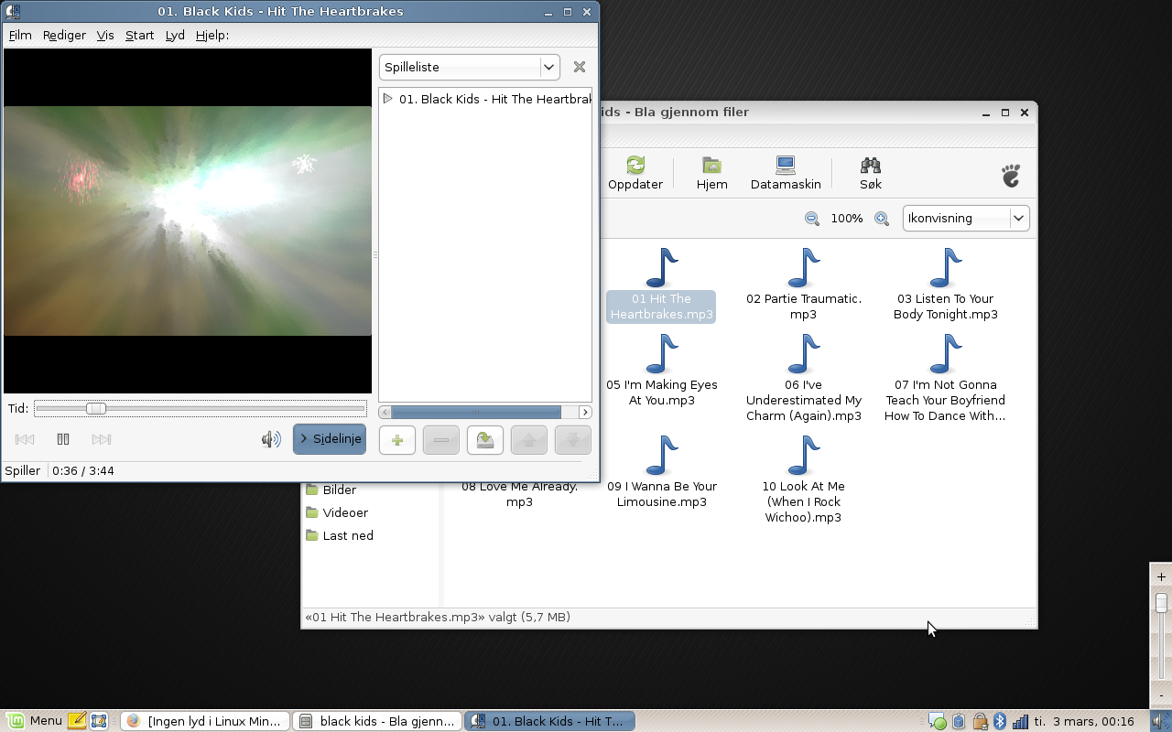The image size is (1172, 732).
Task: Click the move-down arrow in playlist panel
Action: 573,440
